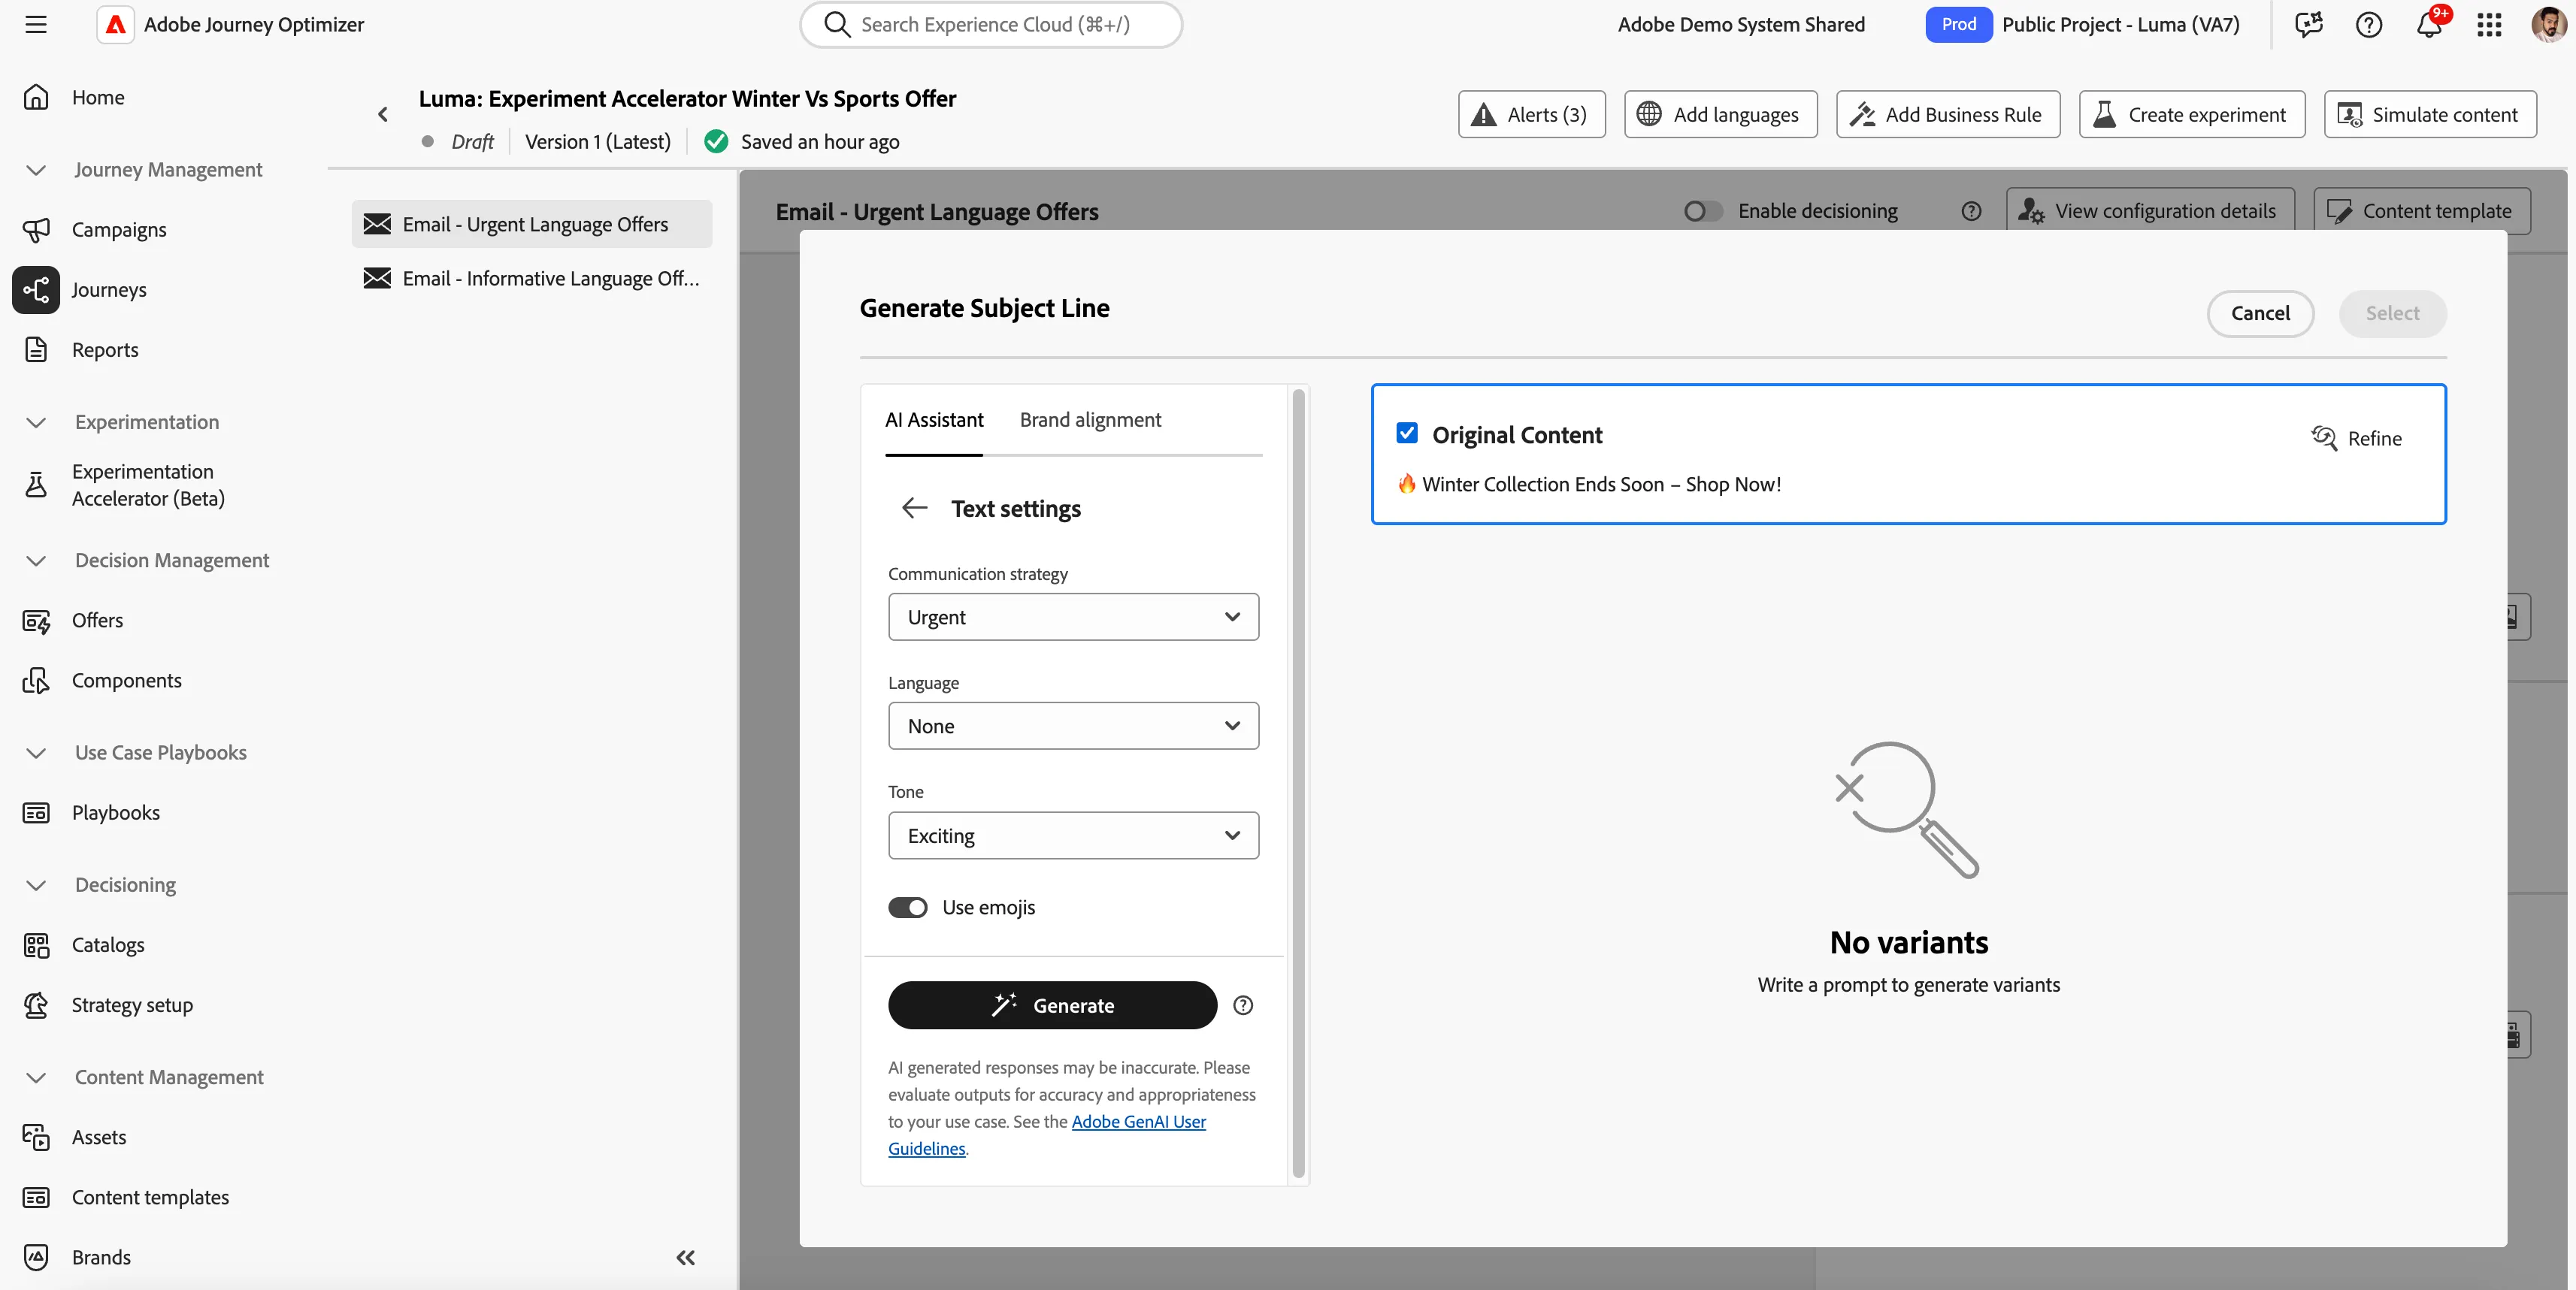This screenshot has width=2576, height=1290.
Task: Select Email - Urgent Language Offers item
Action: (532, 225)
